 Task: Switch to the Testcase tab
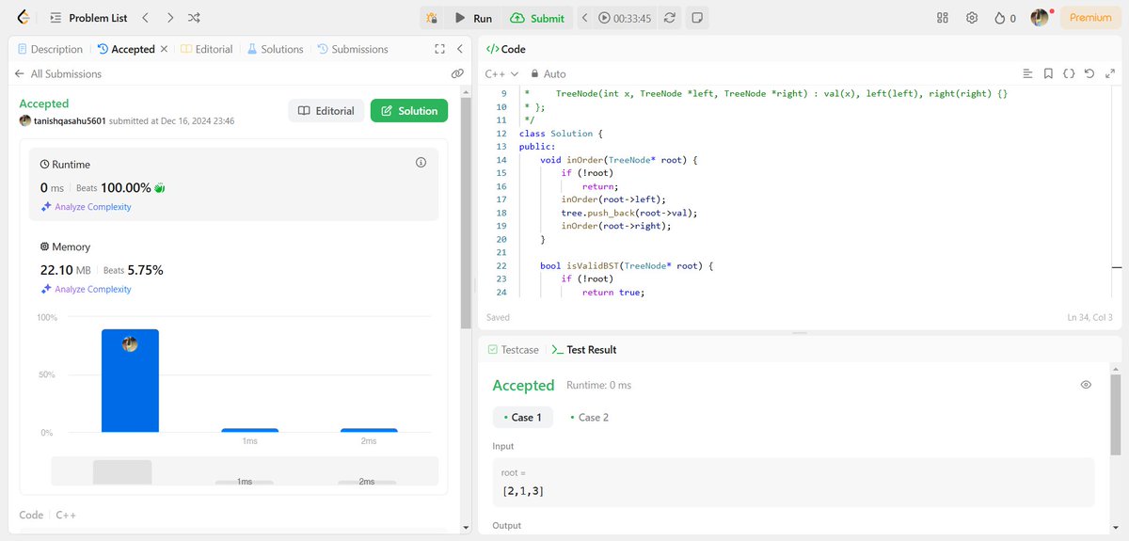[x=513, y=350]
